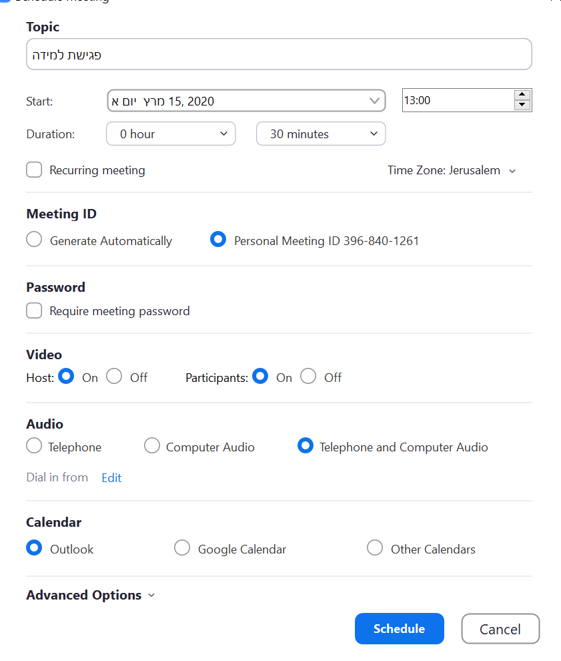Select Generate Automatically meeting ID
The width and height of the screenshot is (561, 661).
pyautogui.click(x=34, y=239)
